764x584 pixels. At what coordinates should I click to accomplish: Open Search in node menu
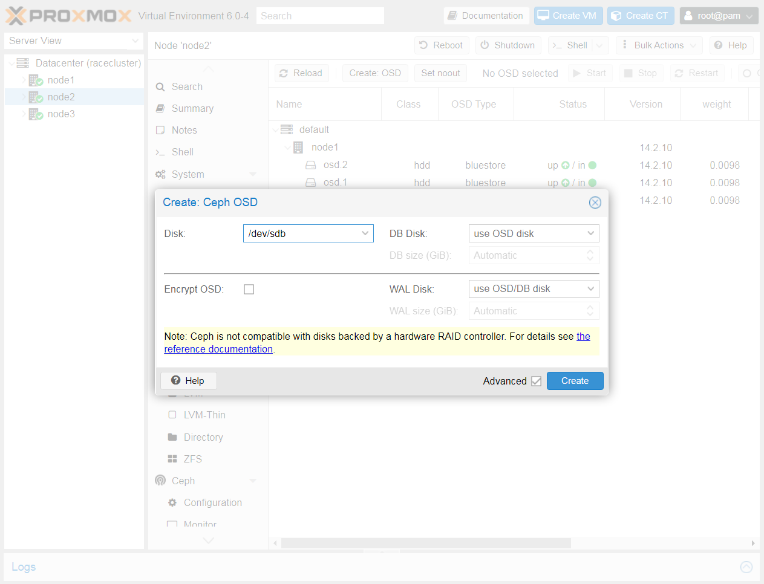pyautogui.click(x=187, y=87)
